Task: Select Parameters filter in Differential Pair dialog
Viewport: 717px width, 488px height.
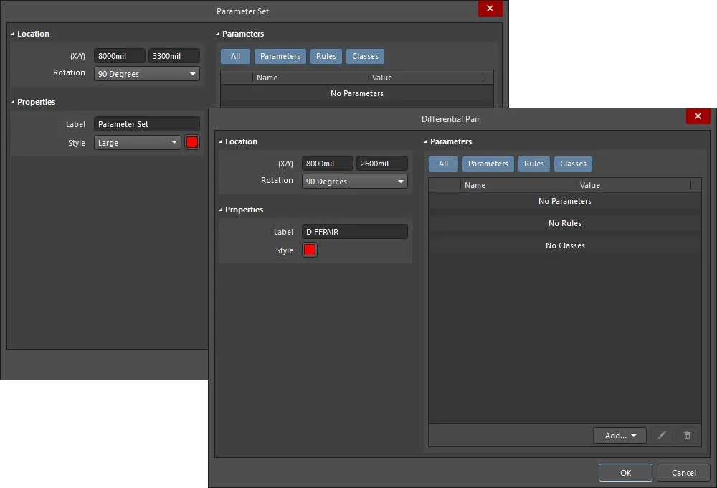Action: 488,164
